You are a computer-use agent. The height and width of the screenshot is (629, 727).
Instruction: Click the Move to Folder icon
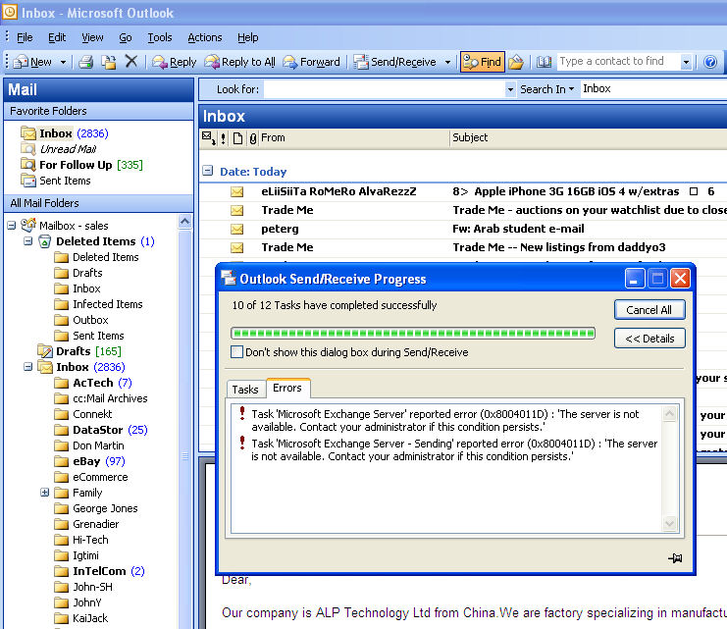(x=109, y=62)
